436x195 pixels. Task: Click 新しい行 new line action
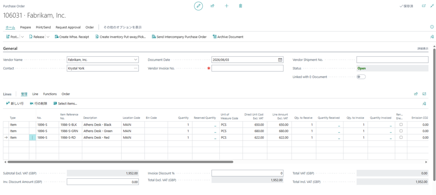tap(15, 103)
